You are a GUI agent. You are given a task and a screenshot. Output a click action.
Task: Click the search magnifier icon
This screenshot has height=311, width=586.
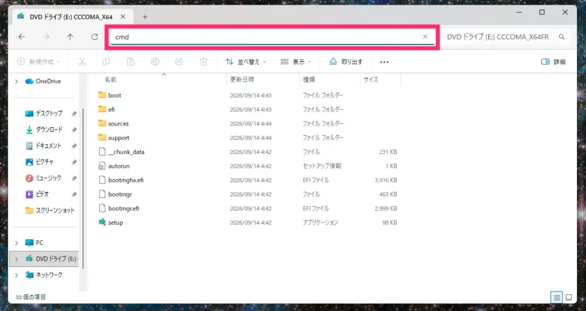[x=561, y=37]
